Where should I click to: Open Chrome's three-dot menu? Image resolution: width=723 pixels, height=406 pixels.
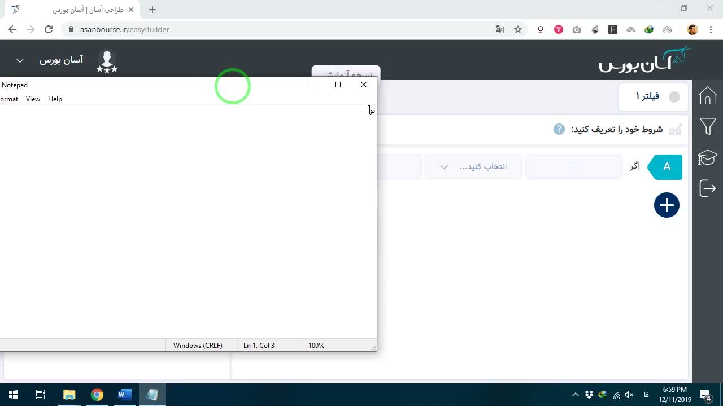[x=711, y=29]
